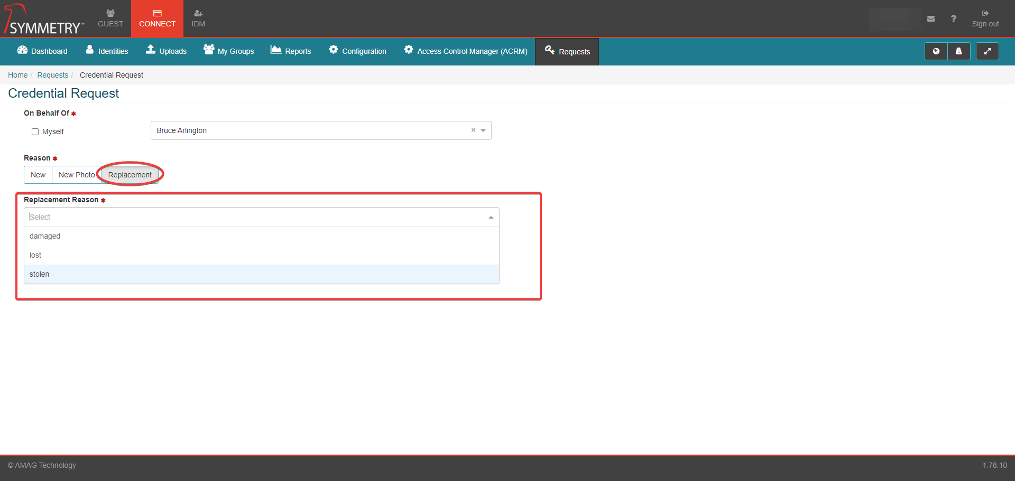Click the globe icon button
The width and height of the screenshot is (1015, 481).
[936, 51]
